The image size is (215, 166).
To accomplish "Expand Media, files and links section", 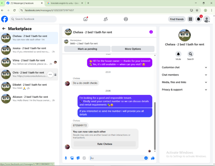I will pyautogui.click(x=184, y=82).
